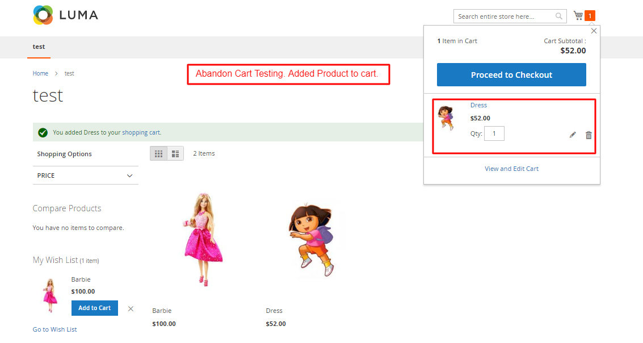This screenshot has width=643, height=343.
Task: Click the Barbie thumbnail in wish list
Action: click(x=50, y=296)
